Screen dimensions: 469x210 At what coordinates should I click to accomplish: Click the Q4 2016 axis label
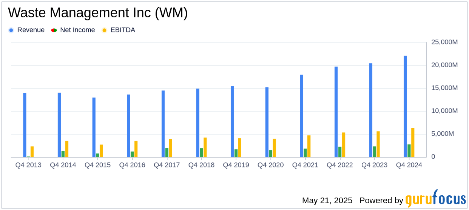click(x=132, y=165)
